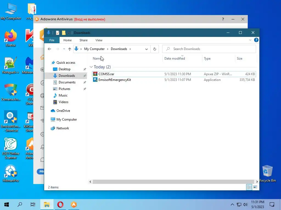The height and width of the screenshot is (210, 281).
Task: Select the EmsisoftEm... Shortcut desktop icon
Action: (x=11, y=121)
